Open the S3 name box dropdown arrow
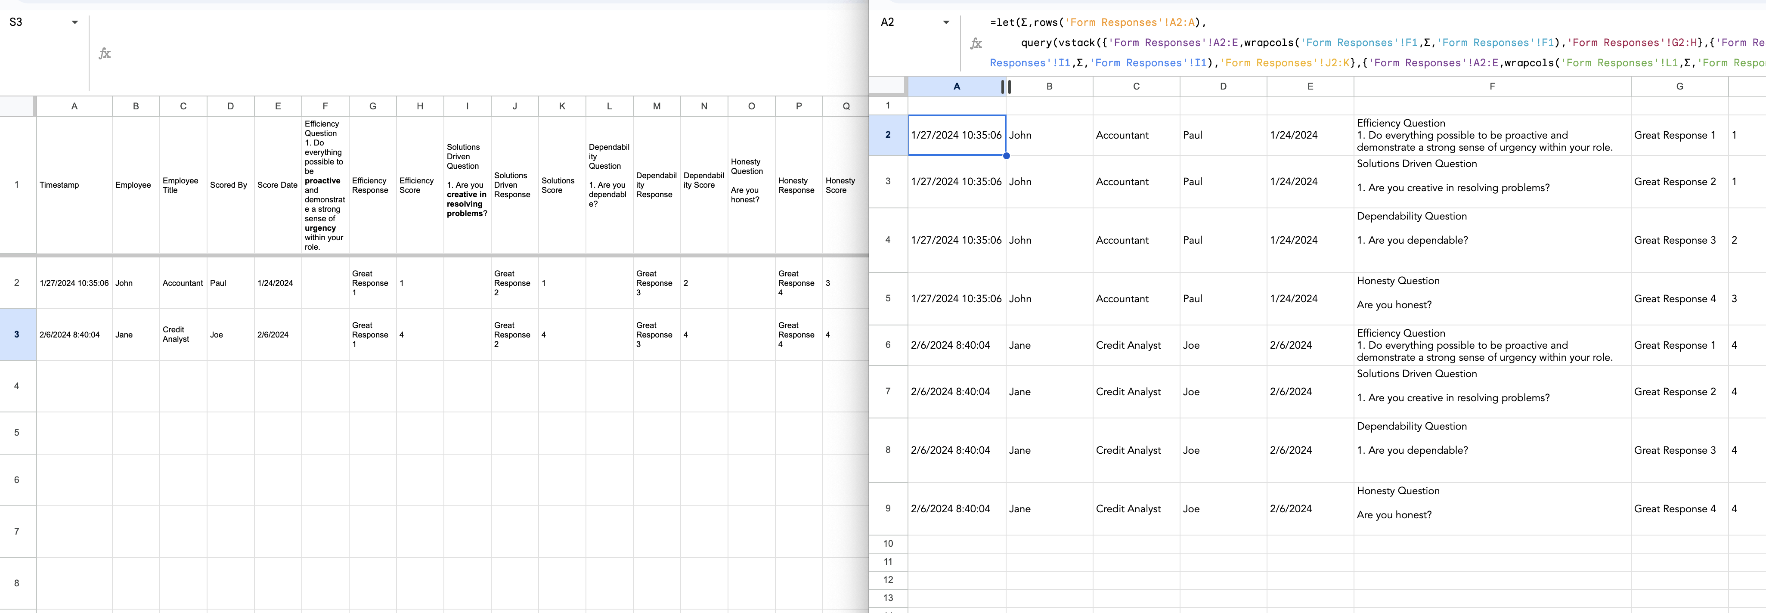 click(x=75, y=22)
